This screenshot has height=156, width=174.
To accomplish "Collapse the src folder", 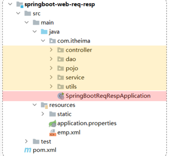I will [18, 13].
